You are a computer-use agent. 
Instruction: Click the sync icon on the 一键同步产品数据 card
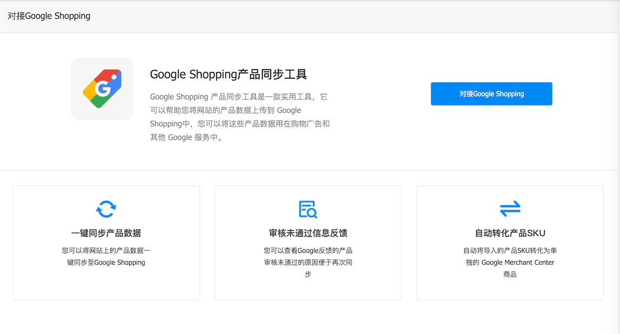pyautogui.click(x=106, y=209)
